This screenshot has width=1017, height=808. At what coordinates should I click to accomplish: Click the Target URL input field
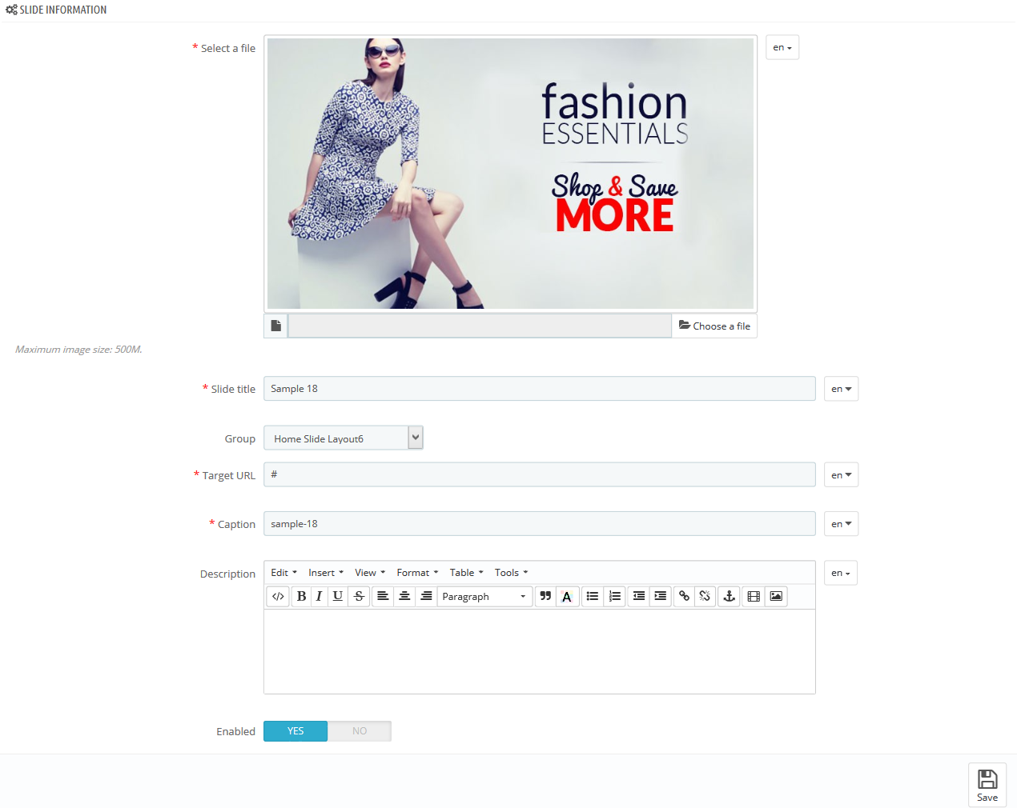point(540,474)
